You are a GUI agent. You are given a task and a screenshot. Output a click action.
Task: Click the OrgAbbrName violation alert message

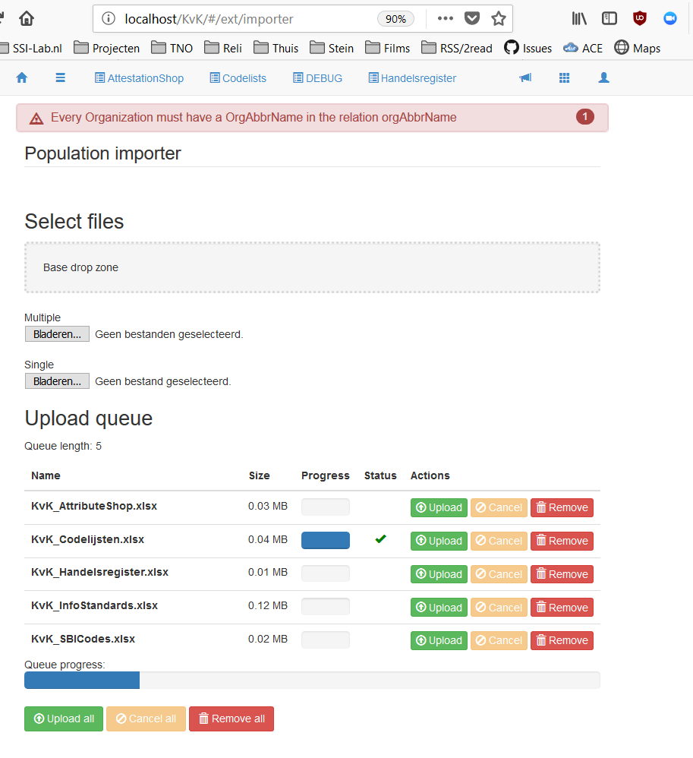pos(254,118)
